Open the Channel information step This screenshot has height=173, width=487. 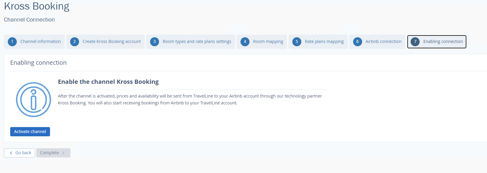pos(34,42)
